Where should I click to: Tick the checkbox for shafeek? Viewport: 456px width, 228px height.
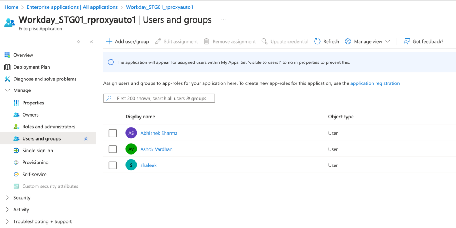(113, 165)
